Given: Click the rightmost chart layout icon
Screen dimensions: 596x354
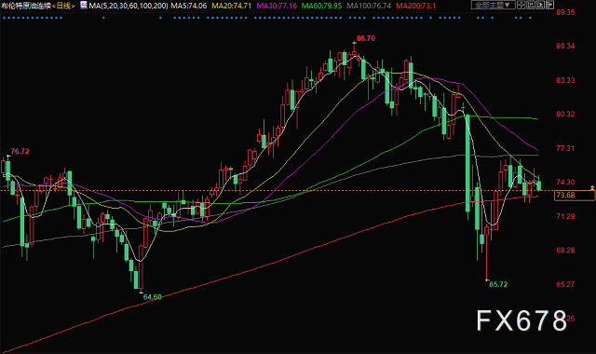Looking at the screenshot, I should pos(549,5).
